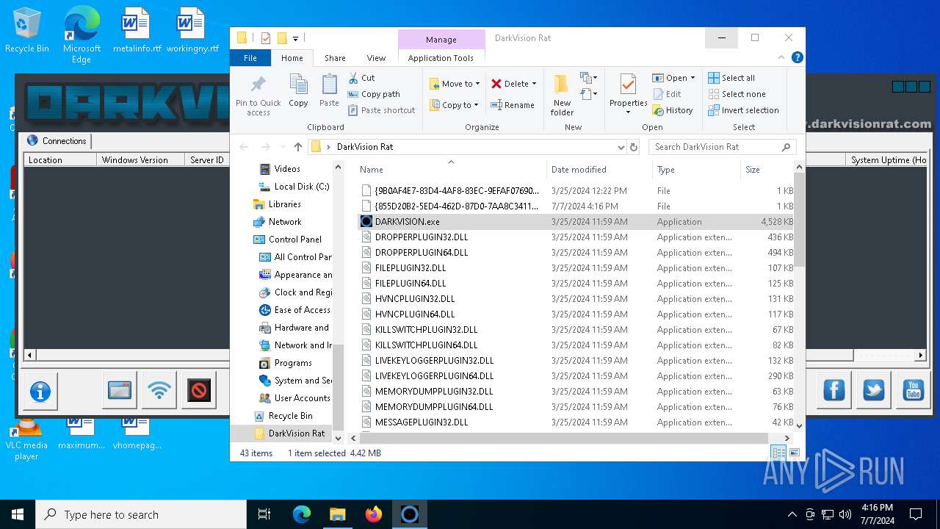The height and width of the screenshot is (529, 940).
Task: Expand the address bar history dropdown
Action: pos(621,147)
